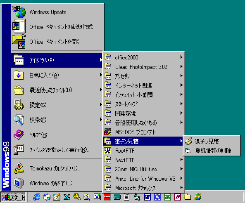Expand the お気に入り(A) submenu arrow

(x=101, y=75)
